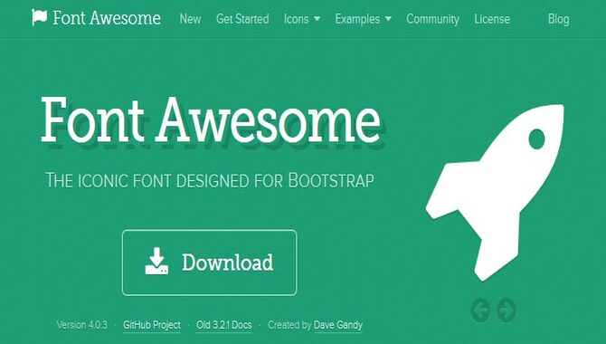606x344 pixels.
Task: Click the Download button text
Action: coord(228,263)
